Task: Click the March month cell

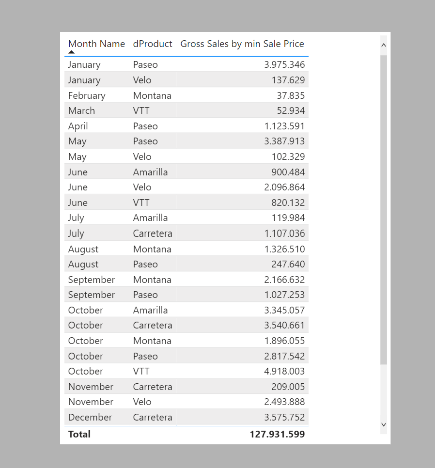Action: 81,110
